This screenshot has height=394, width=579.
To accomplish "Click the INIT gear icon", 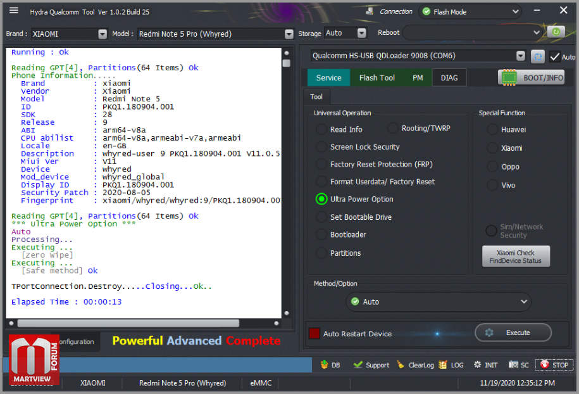I will click(x=478, y=365).
